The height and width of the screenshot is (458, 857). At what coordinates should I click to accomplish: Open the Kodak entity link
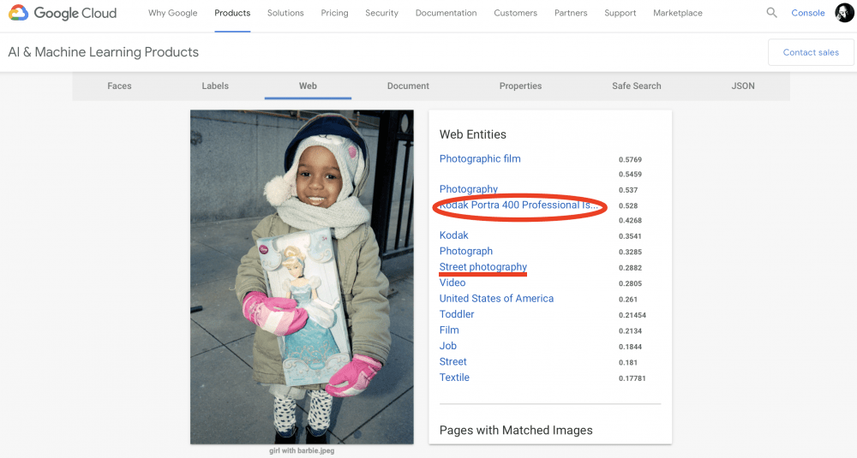click(x=453, y=235)
